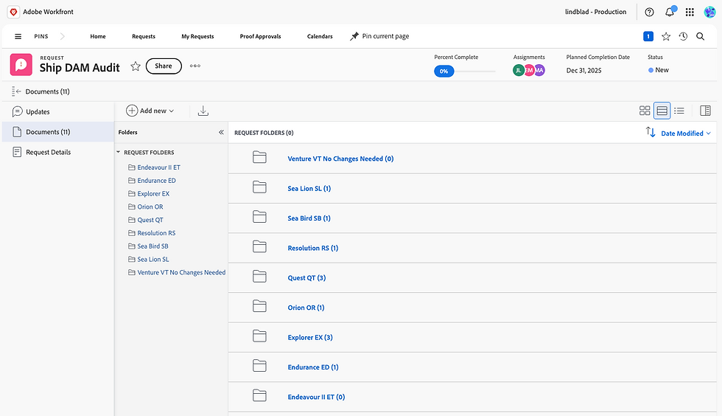Click the search magnifier icon
The image size is (722, 416).
700,36
